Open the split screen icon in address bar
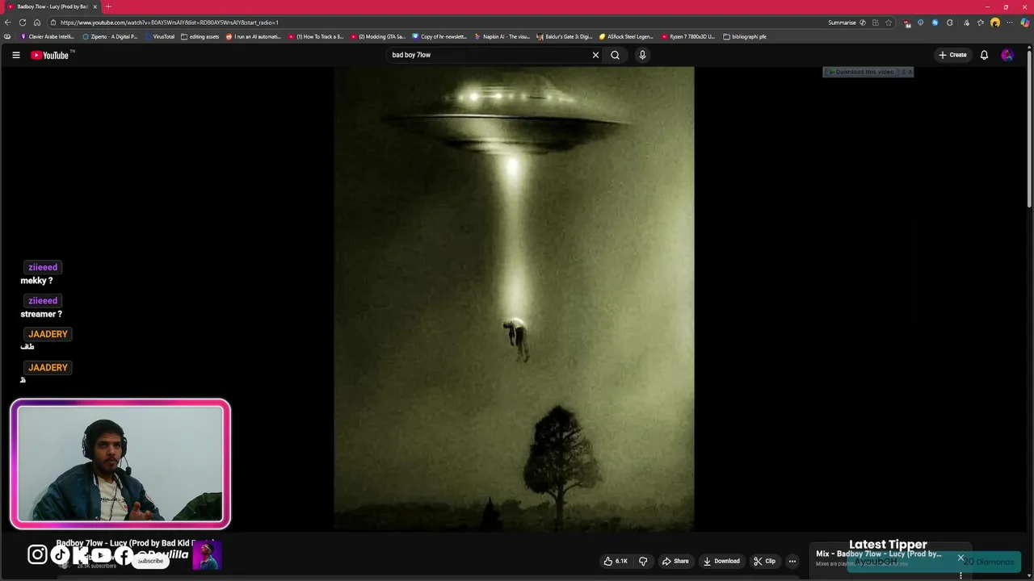The height and width of the screenshot is (581, 1034). [875, 23]
